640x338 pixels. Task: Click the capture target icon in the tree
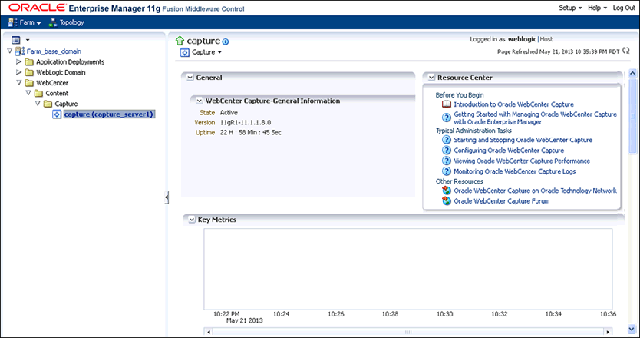tap(57, 114)
